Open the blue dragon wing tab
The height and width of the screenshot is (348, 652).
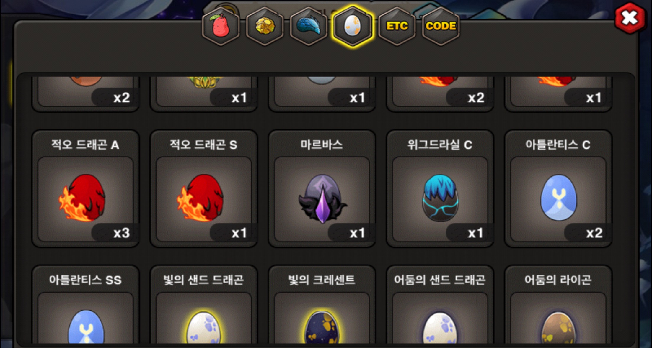pos(309,26)
